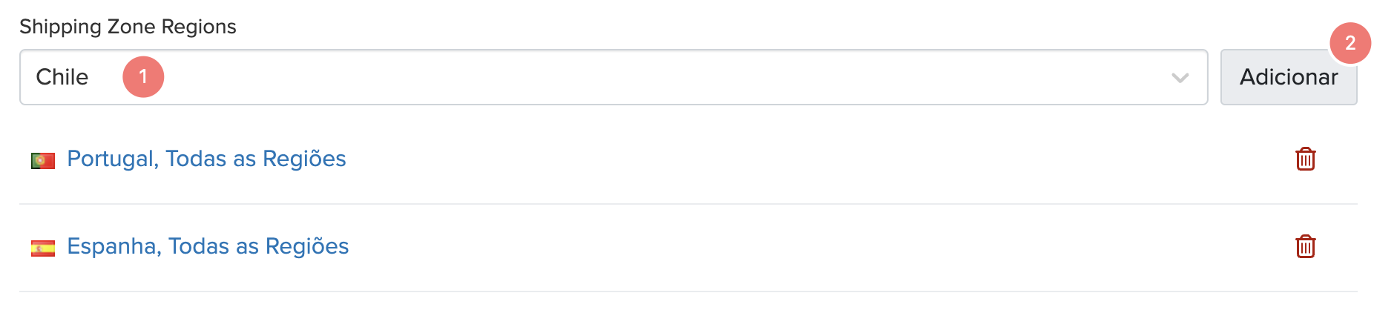The height and width of the screenshot is (313, 1374).
Task: Click blank middle of the region select field
Action: (x=668, y=77)
